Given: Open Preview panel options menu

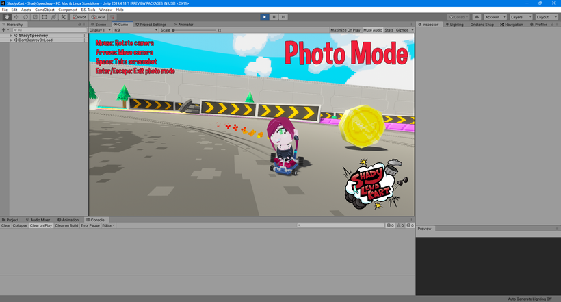Looking at the screenshot, I should (x=557, y=229).
